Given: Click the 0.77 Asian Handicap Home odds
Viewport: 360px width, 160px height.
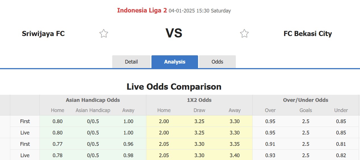Looking at the screenshot, I should tap(58, 144).
